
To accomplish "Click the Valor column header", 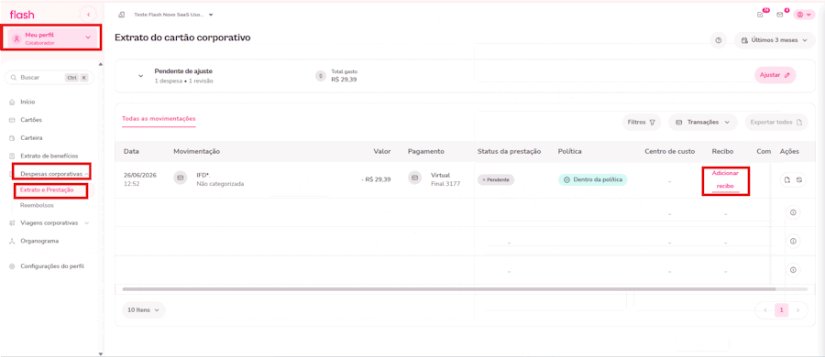I will [x=382, y=151].
